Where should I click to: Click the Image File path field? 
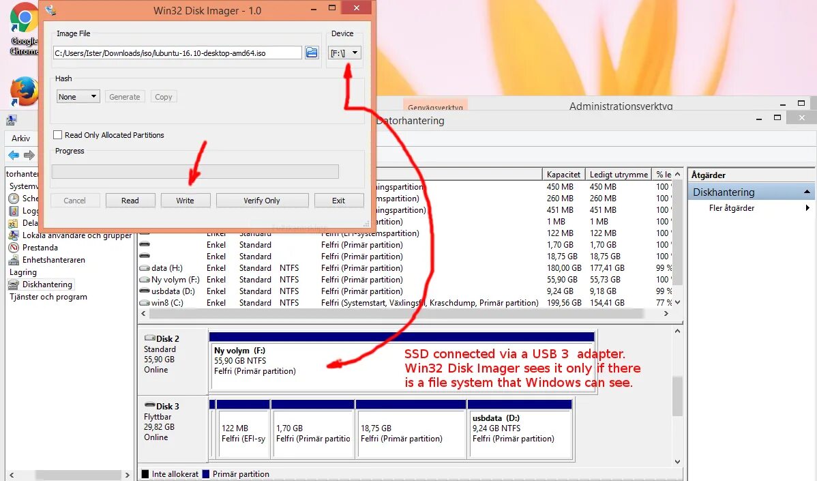coord(177,53)
